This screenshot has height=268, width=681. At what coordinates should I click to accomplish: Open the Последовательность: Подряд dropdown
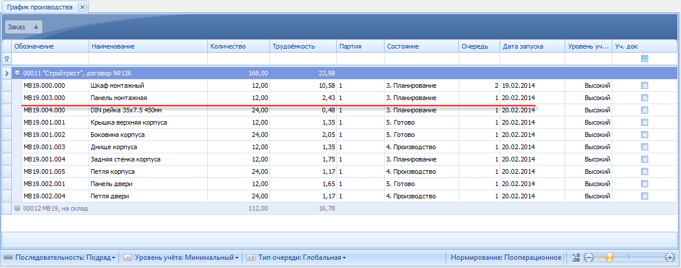59,257
